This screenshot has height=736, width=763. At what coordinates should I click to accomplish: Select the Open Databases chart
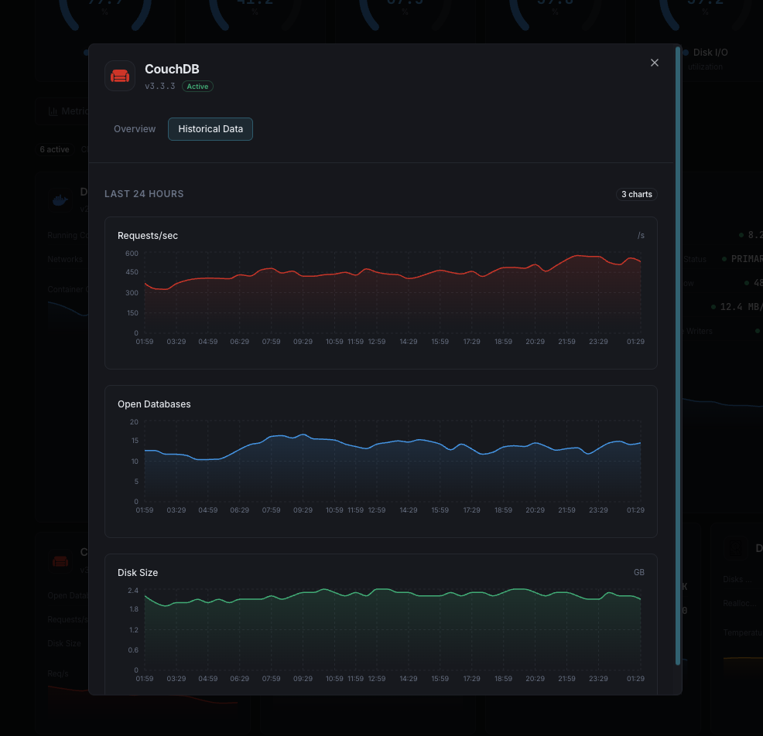(381, 461)
